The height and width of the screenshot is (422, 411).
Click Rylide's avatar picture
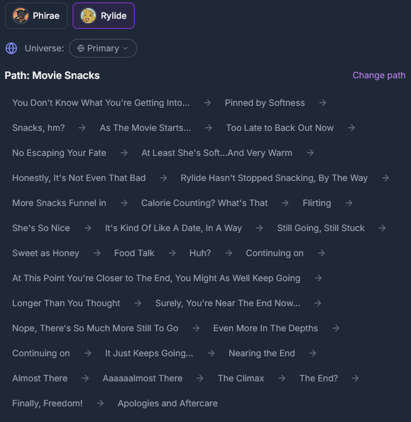[x=88, y=16]
